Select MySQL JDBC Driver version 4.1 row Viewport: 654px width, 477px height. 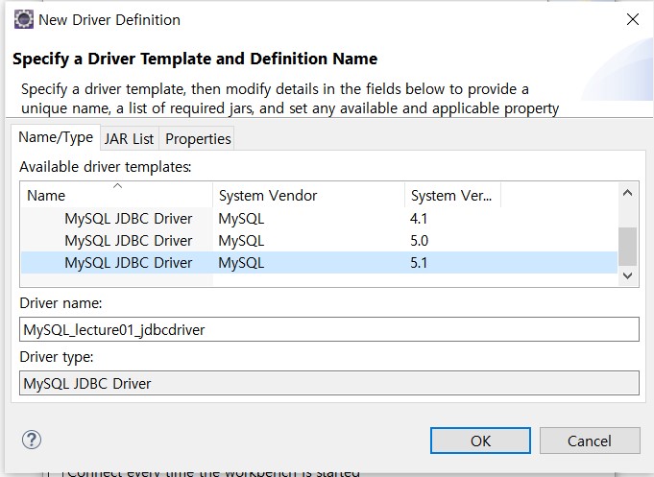[x=319, y=219]
